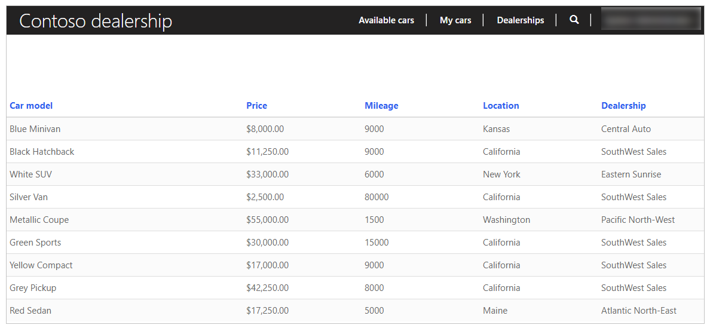Open the Available cars menu item

(x=386, y=20)
